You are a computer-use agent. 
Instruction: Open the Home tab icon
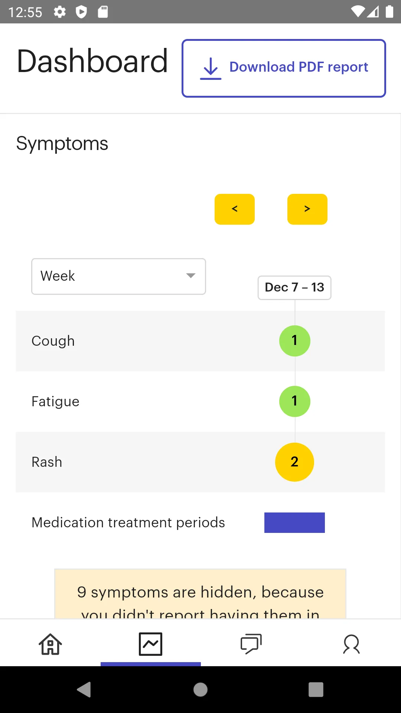pyautogui.click(x=50, y=644)
